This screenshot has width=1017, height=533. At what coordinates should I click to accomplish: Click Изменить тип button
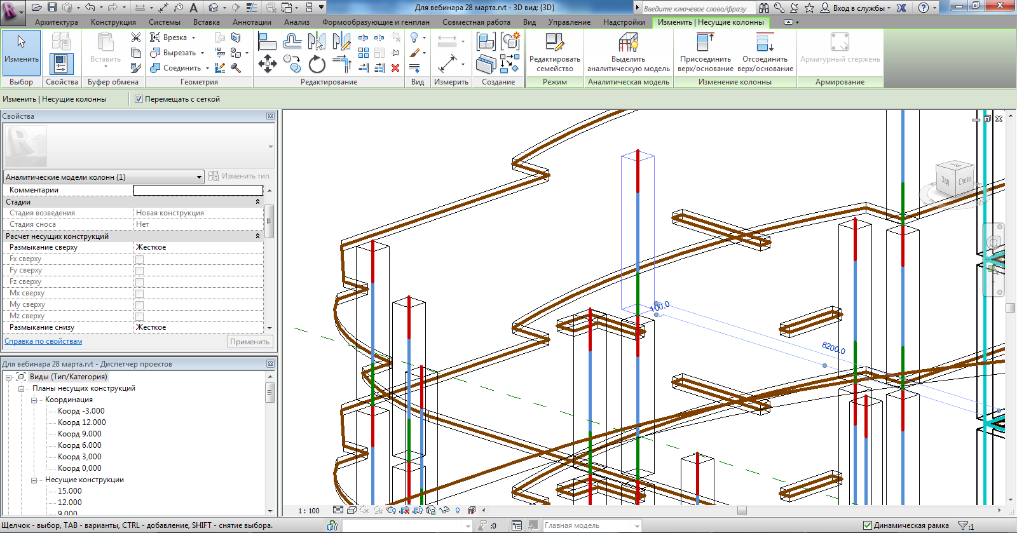click(240, 177)
